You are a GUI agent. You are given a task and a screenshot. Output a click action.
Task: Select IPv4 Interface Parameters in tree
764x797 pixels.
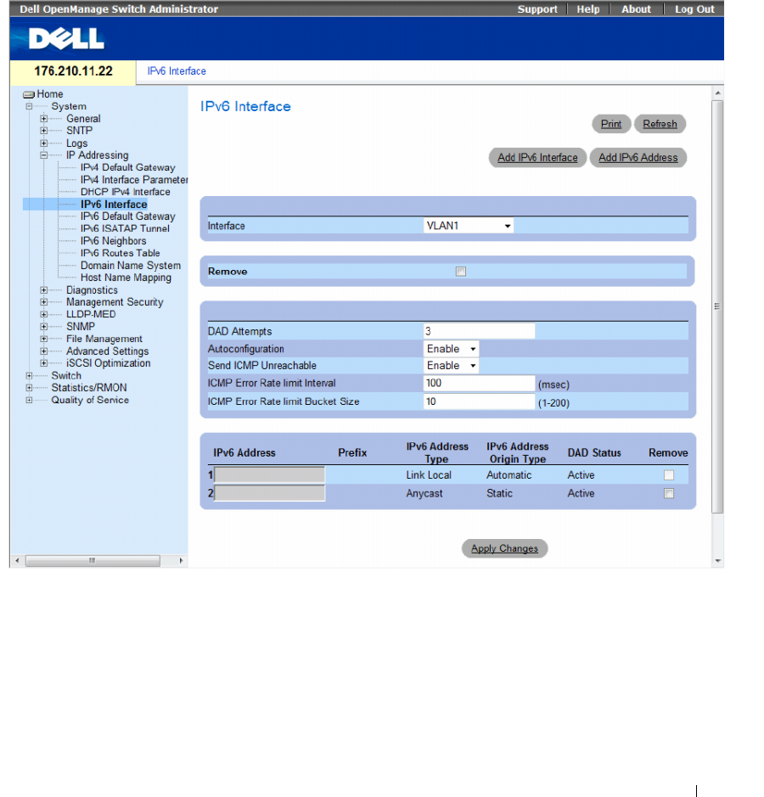click(134, 180)
